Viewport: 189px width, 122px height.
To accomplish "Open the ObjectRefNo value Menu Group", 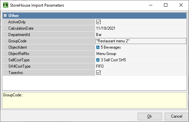I will point(141,54).
